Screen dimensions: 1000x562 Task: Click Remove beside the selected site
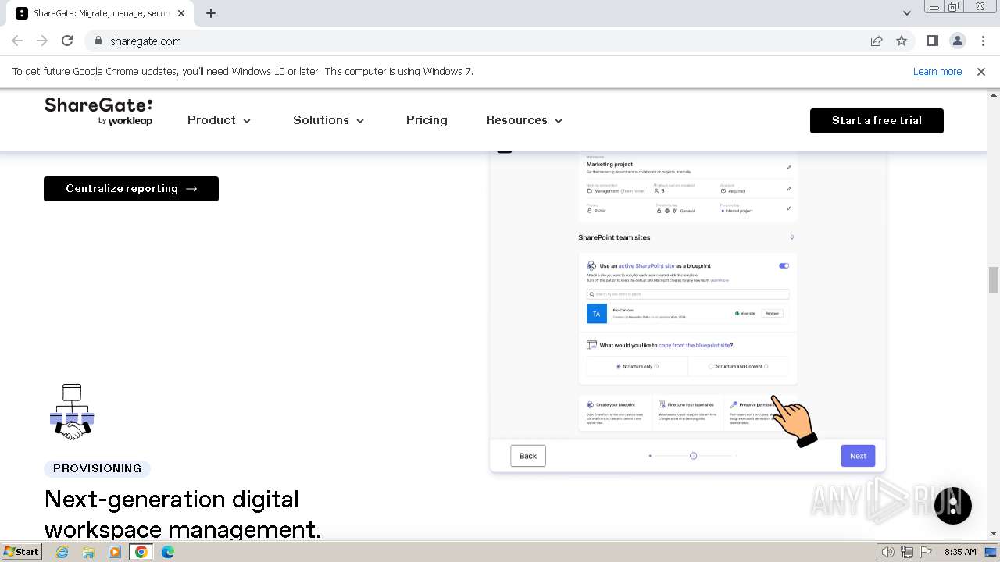pos(772,313)
